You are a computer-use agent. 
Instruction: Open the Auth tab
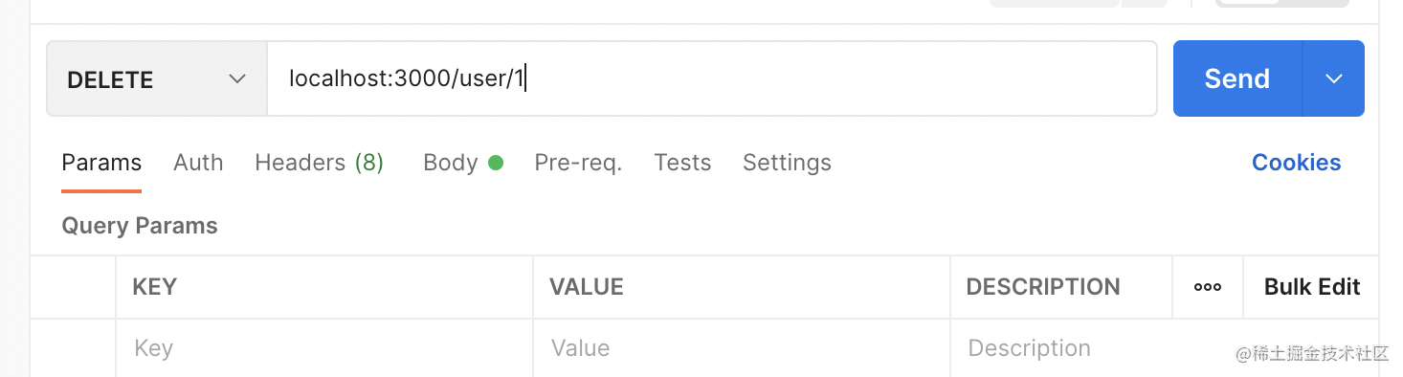(x=198, y=163)
